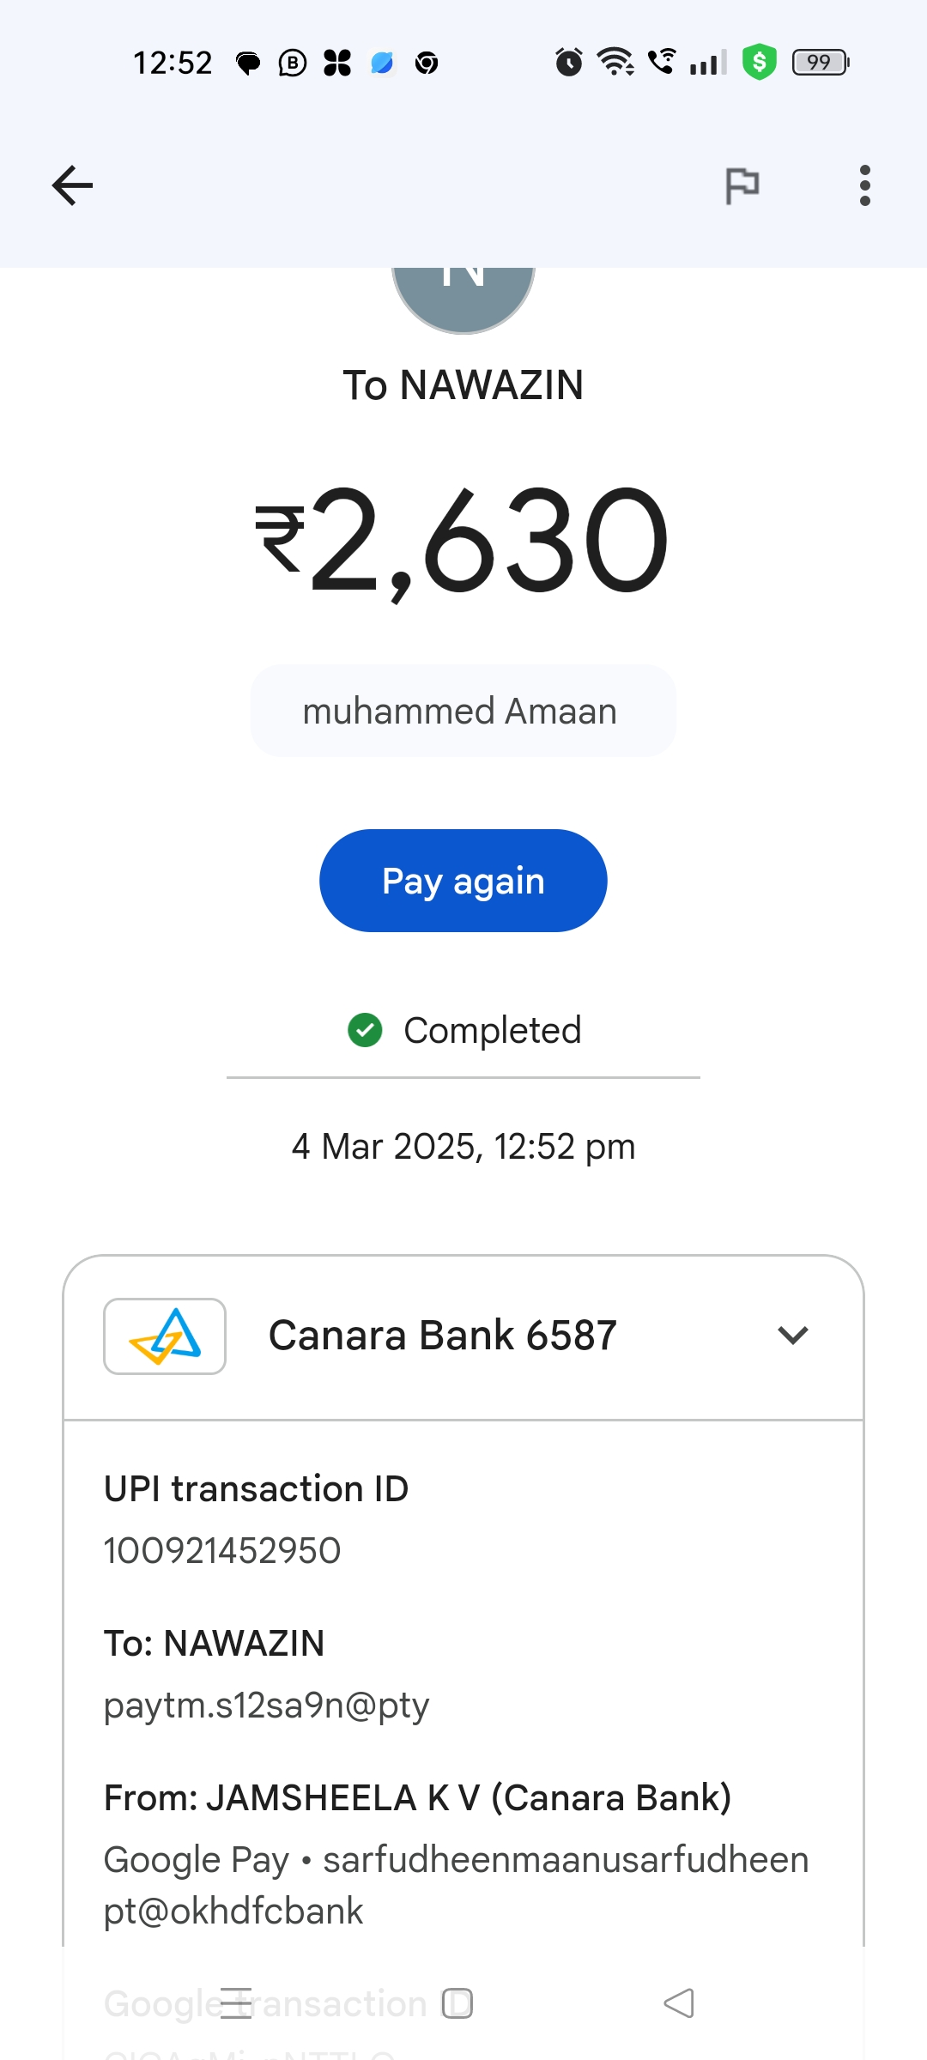This screenshot has height=2060, width=927.
Task: Tap the Canara Bank logo icon
Action: pyautogui.click(x=165, y=1336)
